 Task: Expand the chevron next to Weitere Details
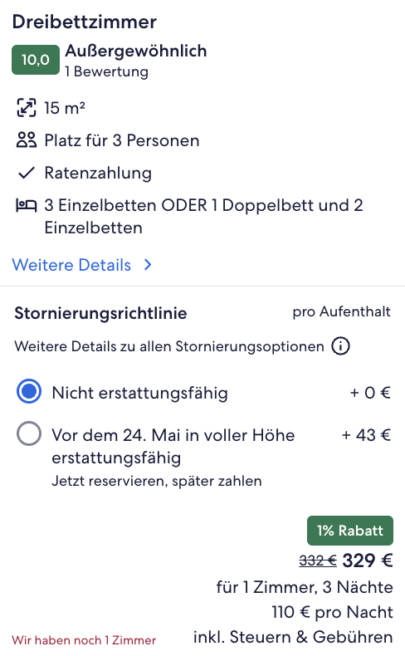pos(148,265)
